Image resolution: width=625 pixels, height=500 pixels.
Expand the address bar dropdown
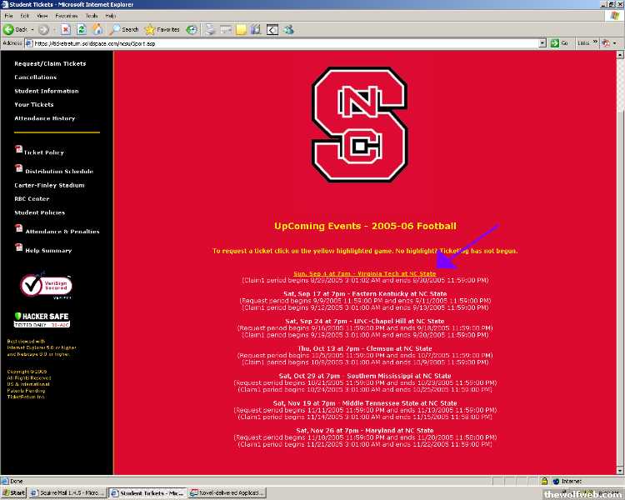click(x=542, y=43)
